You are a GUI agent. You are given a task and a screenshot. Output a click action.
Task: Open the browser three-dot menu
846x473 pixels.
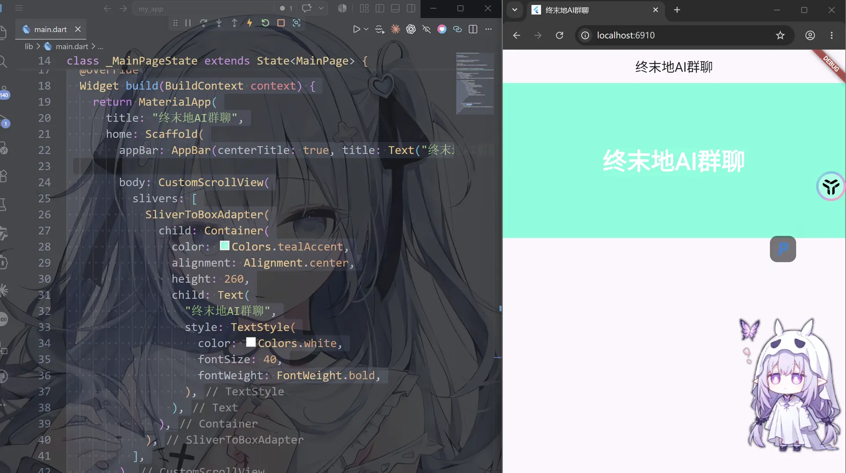tap(832, 35)
